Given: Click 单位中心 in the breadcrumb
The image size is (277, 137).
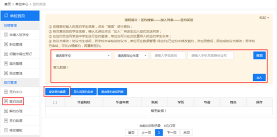Looking at the screenshot, I should pos(21,4).
